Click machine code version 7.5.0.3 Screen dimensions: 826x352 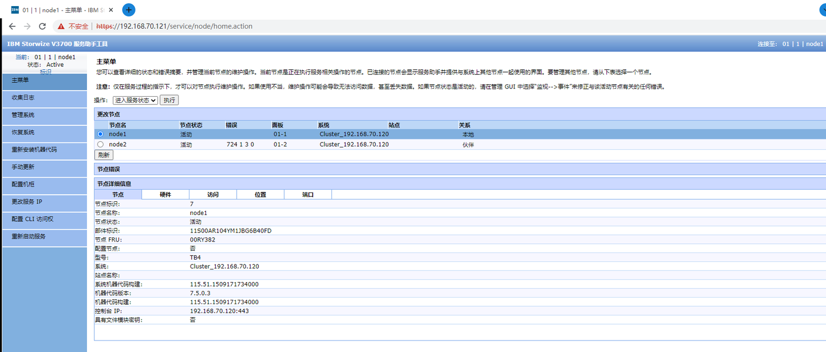click(200, 293)
